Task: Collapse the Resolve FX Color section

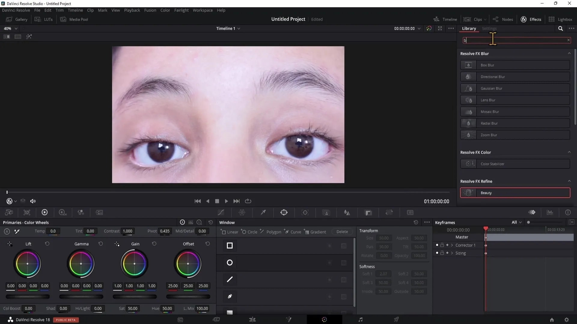Action: (x=569, y=152)
